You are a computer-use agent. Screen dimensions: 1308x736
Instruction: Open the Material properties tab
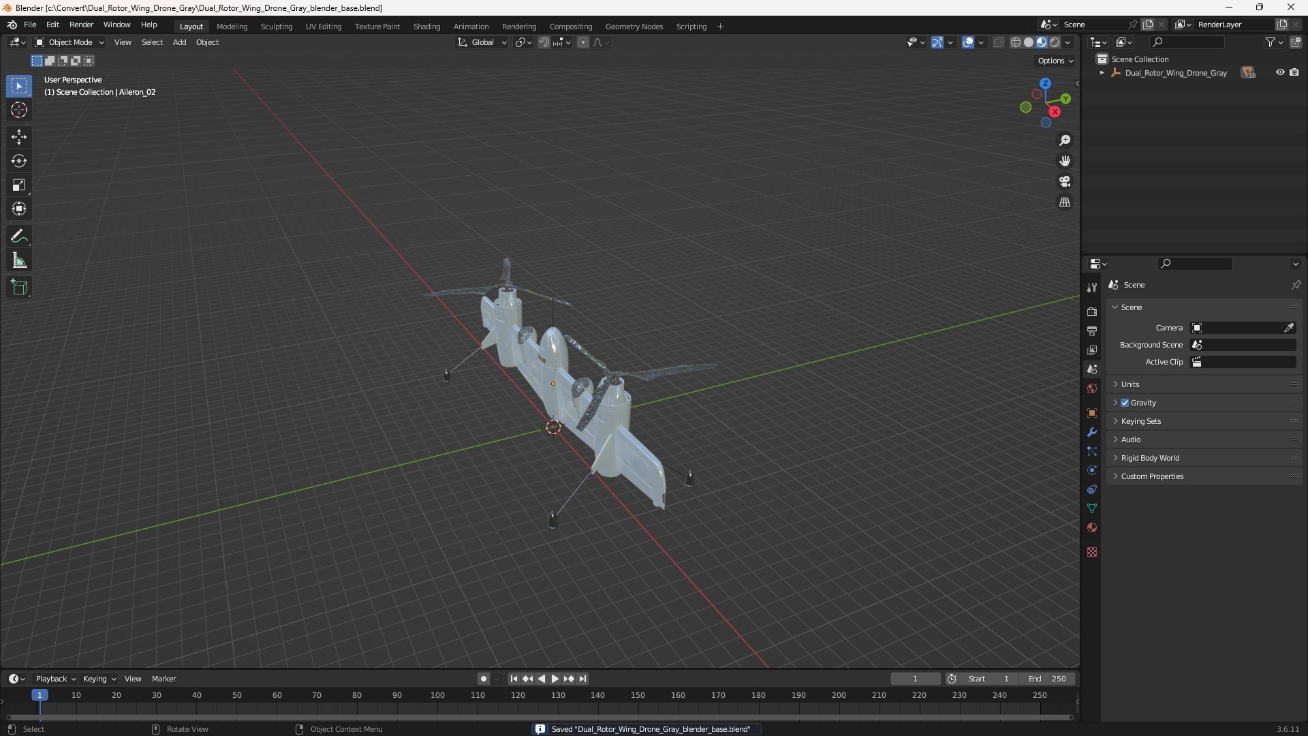[1092, 527]
